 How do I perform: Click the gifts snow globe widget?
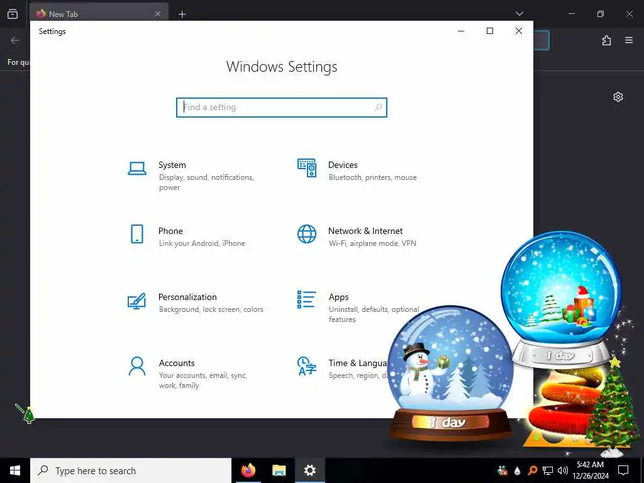(561, 299)
